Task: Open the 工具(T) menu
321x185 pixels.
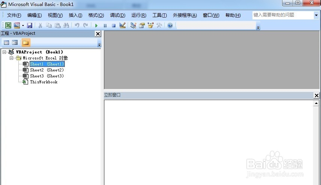Action: pos(160,15)
